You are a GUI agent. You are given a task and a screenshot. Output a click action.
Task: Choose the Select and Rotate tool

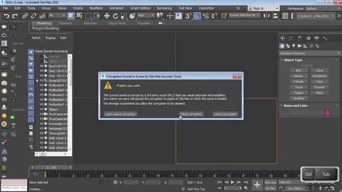tap(115, 16)
